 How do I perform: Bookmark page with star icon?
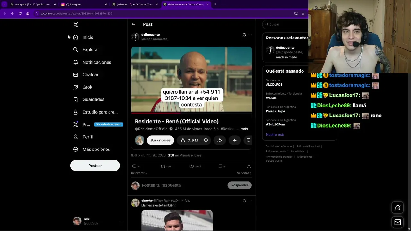pos(303,13)
